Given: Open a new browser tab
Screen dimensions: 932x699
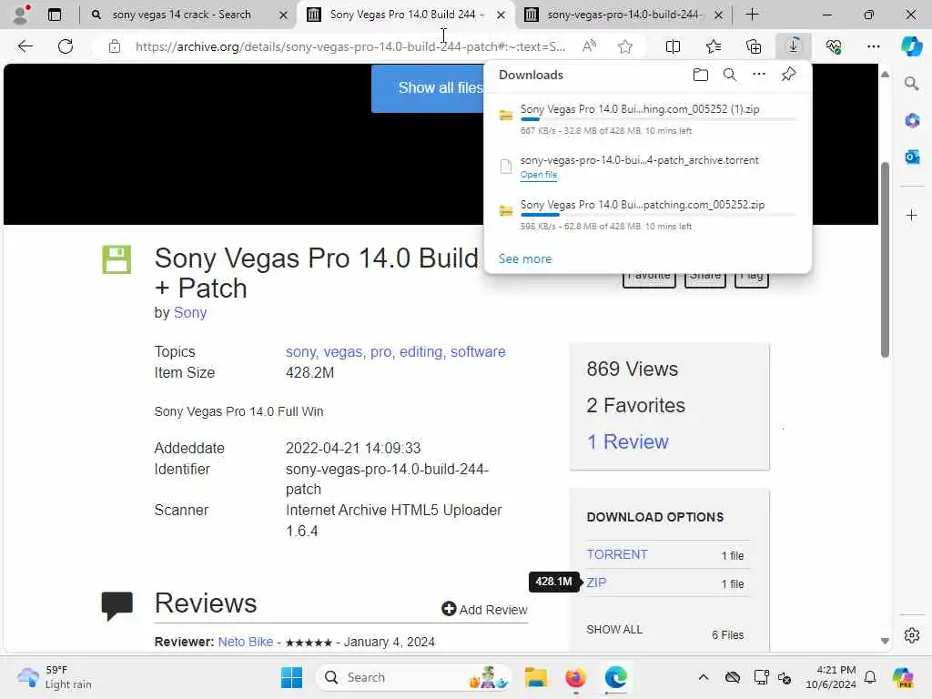Looking at the screenshot, I should click(752, 15).
